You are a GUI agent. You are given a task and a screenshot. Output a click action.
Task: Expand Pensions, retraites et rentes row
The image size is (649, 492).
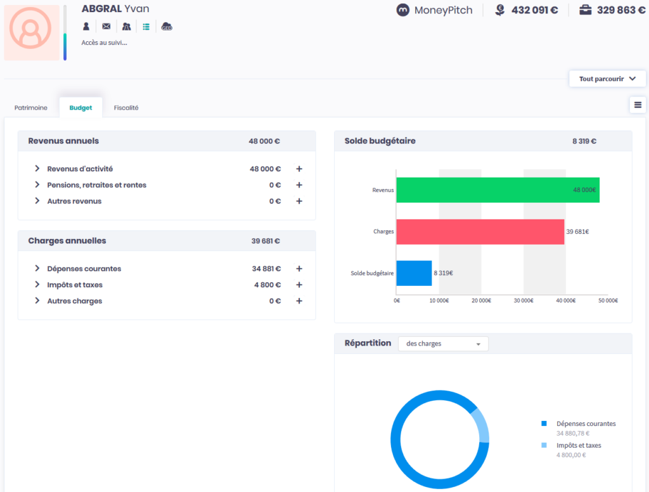click(37, 185)
